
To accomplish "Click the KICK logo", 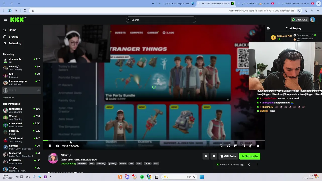I will click(x=18, y=20).
